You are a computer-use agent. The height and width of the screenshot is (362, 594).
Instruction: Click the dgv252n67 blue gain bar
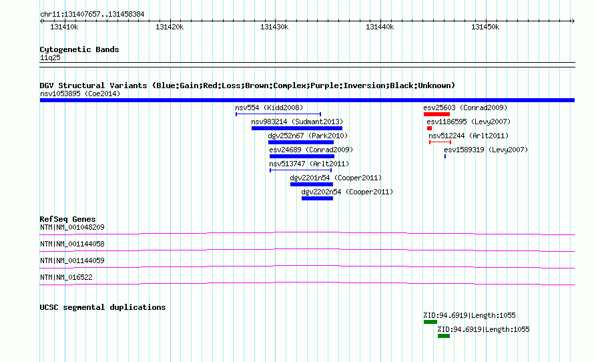tap(301, 142)
